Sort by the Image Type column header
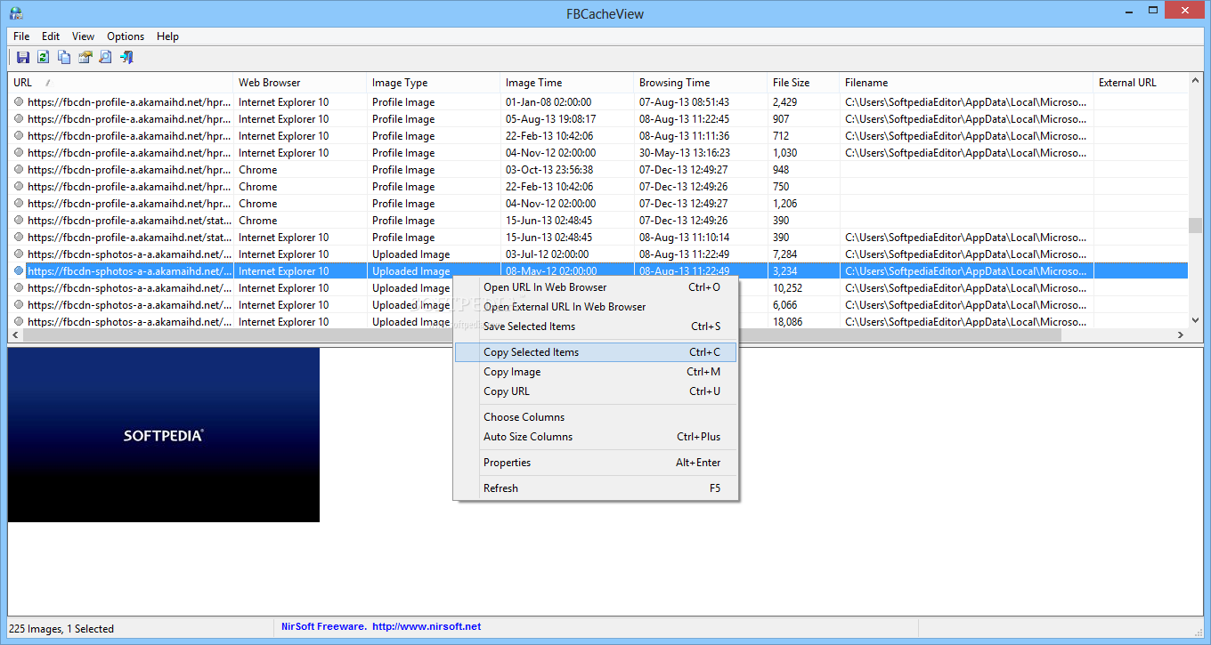This screenshot has height=645, width=1211. pos(434,83)
